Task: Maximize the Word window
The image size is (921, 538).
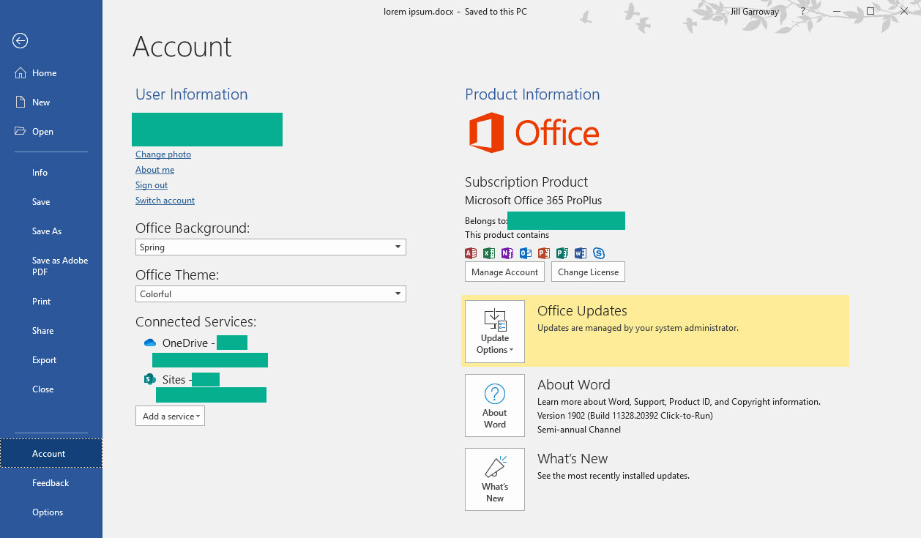Action: point(870,12)
